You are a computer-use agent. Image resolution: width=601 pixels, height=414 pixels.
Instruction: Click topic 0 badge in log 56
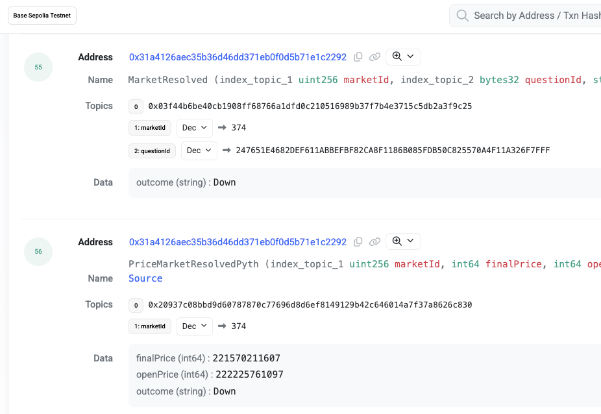[x=136, y=305]
